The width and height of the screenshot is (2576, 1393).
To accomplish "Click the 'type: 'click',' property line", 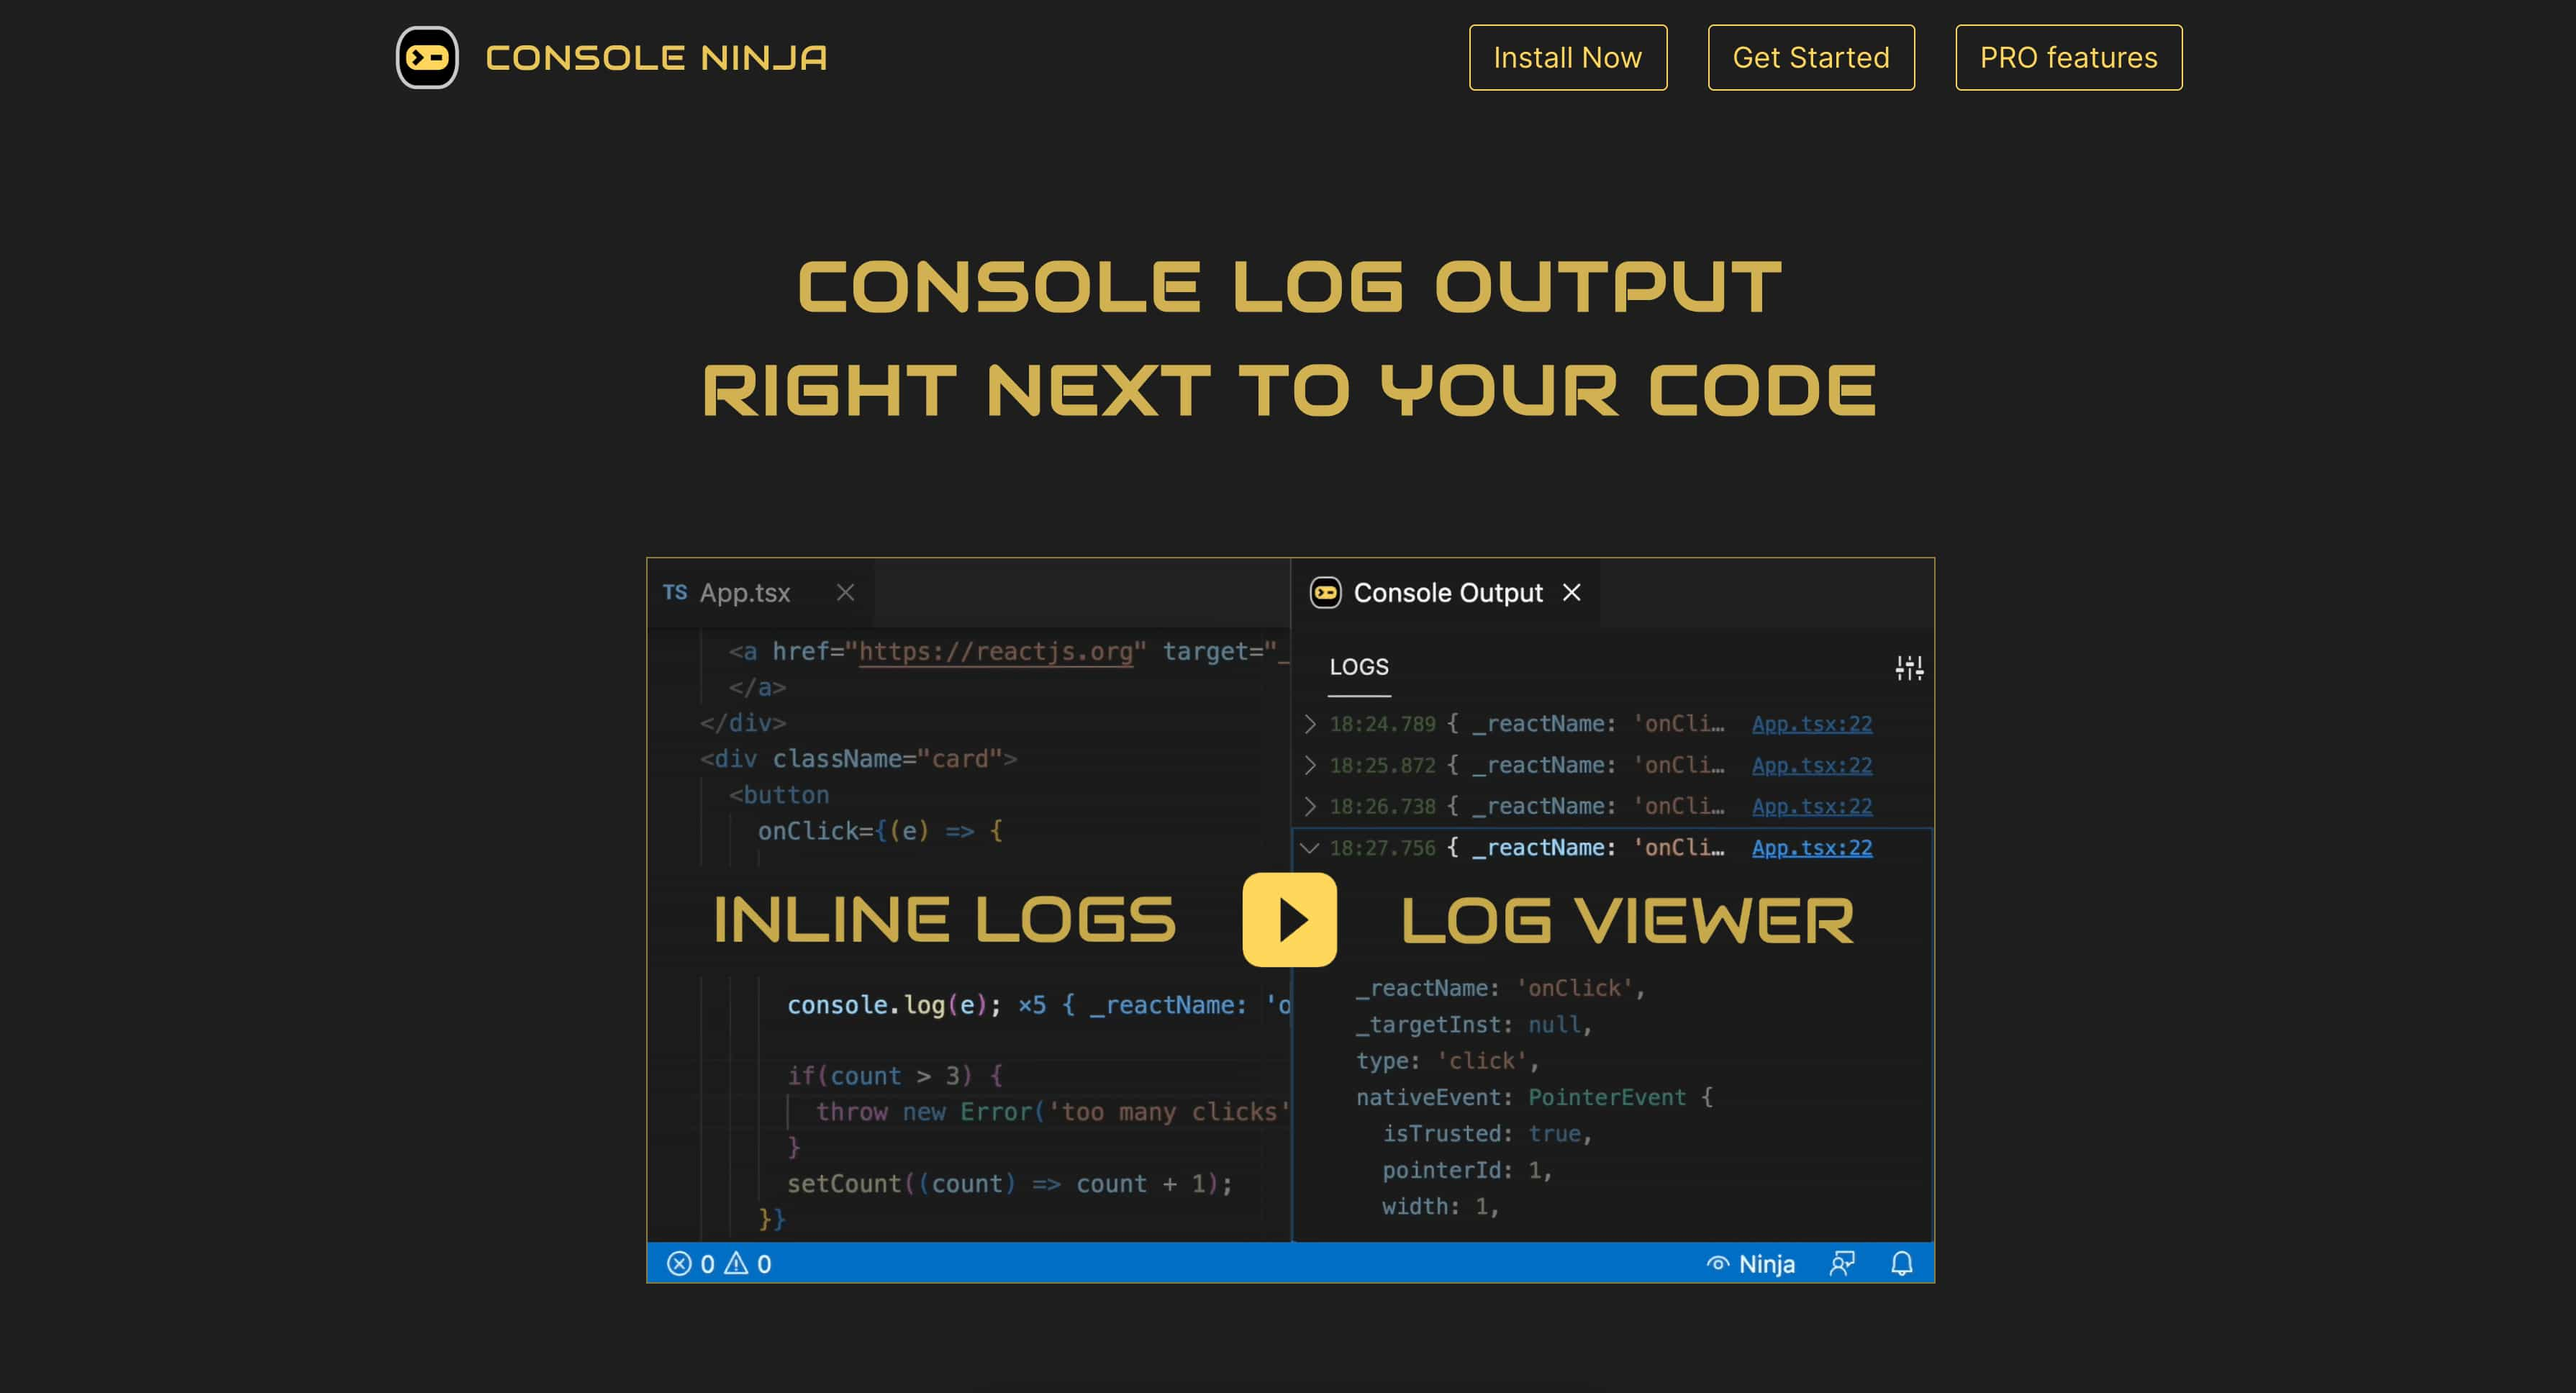I will pyautogui.click(x=1447, y=1061).
